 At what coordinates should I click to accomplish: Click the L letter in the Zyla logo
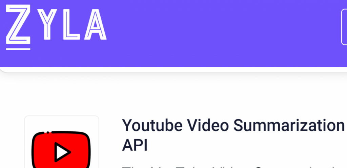coord(71,24)
